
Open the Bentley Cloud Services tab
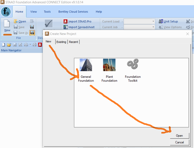pos(73,12)
